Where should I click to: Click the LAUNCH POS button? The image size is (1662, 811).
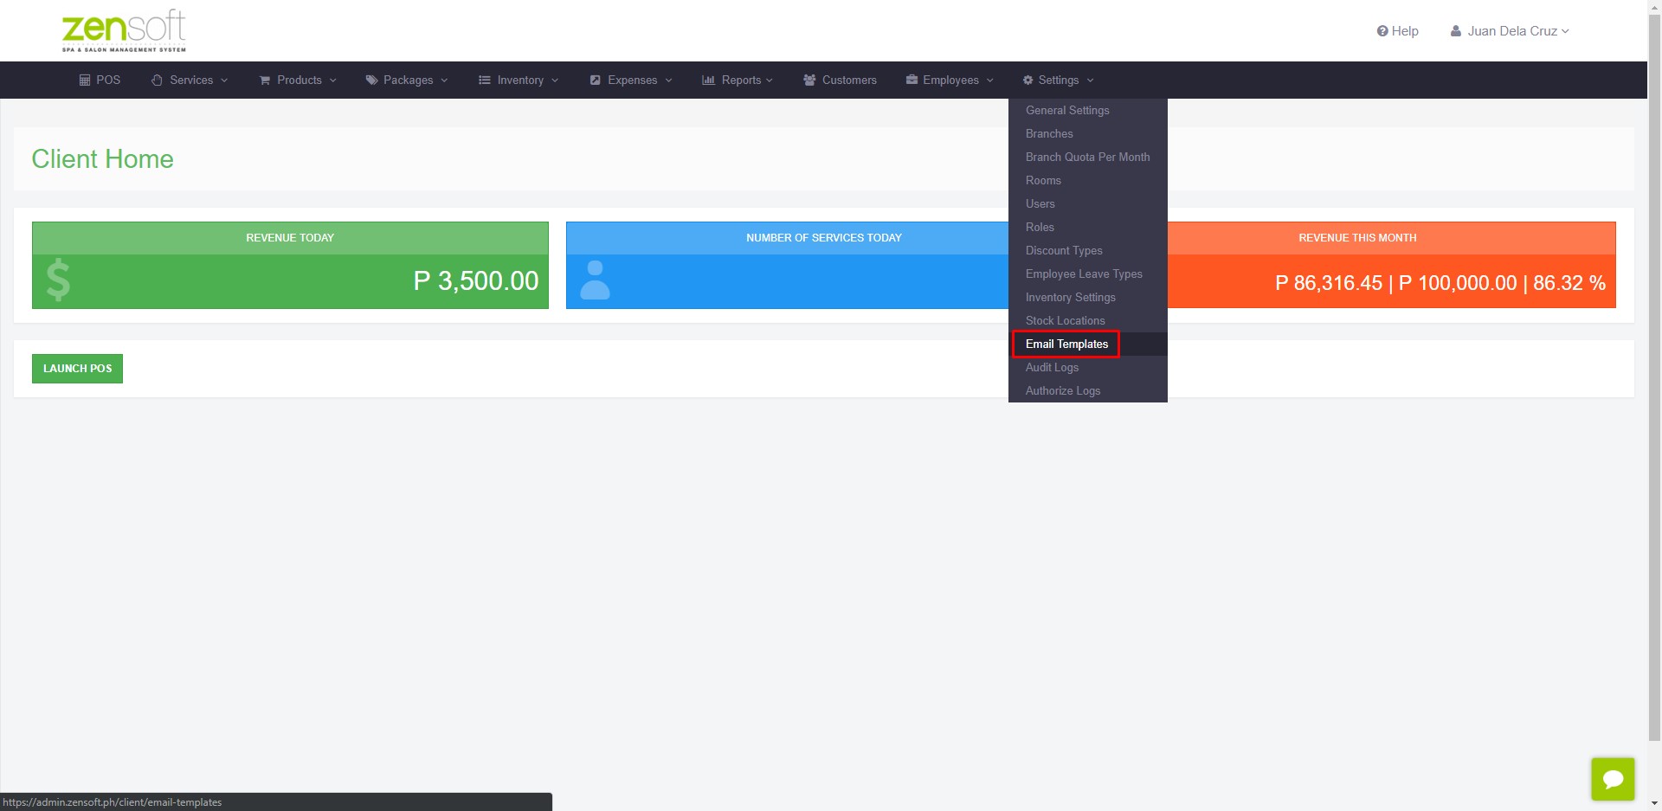77,369
